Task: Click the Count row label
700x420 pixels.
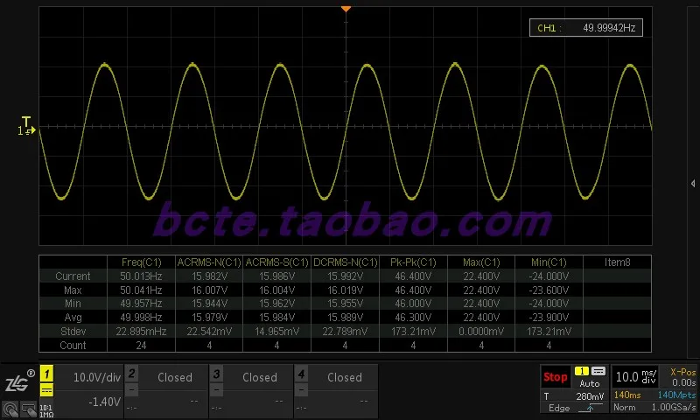Action: click(x=73, y=346)
